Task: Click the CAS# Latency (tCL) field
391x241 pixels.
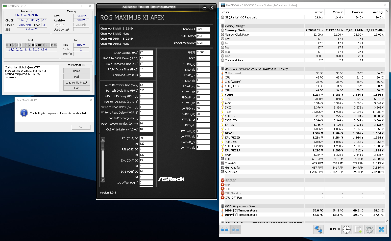Action: [146, 53]
